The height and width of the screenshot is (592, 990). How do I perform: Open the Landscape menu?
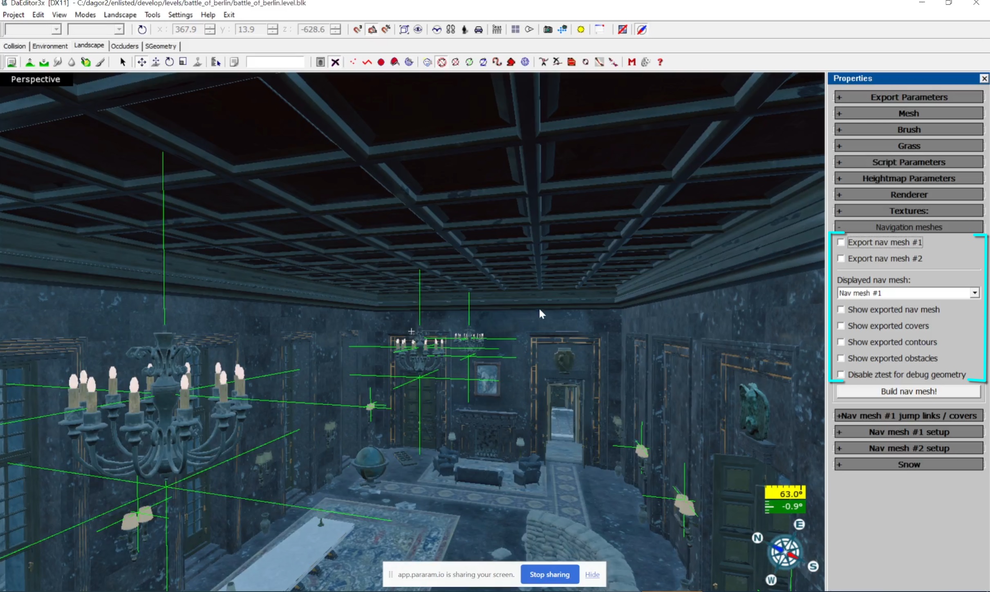tap(120, 15)
